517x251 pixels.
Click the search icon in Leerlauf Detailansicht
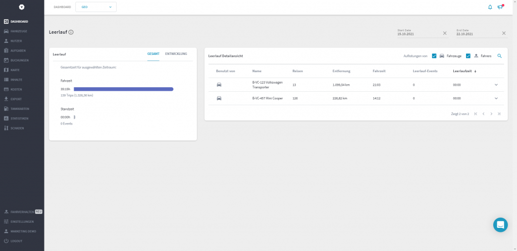(499, 56)
